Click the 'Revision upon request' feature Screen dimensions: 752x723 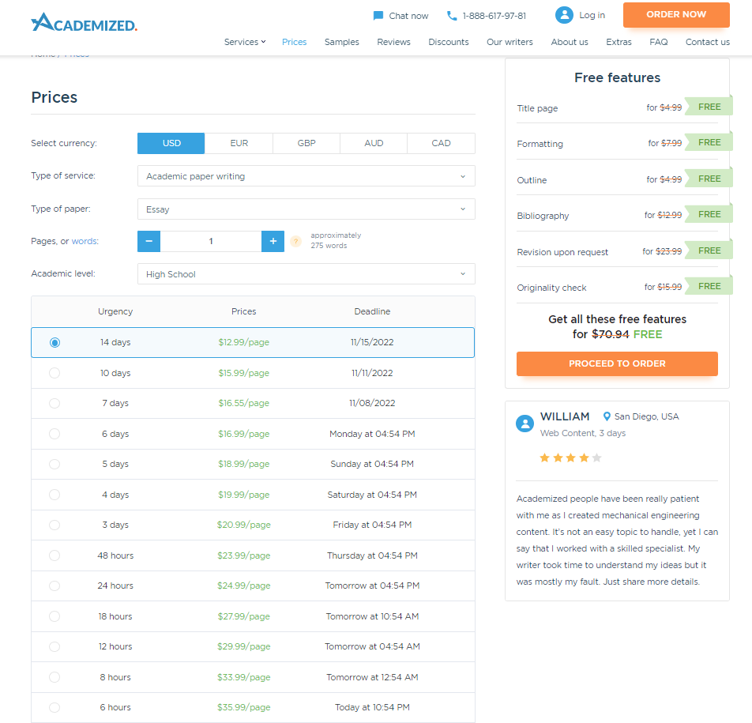click(562, 252)
